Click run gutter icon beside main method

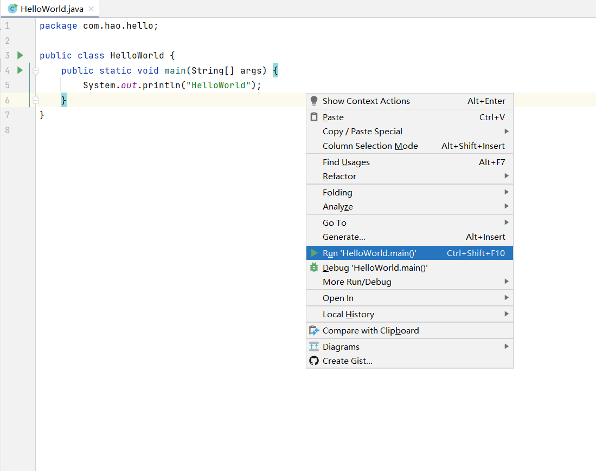point(20,70)
